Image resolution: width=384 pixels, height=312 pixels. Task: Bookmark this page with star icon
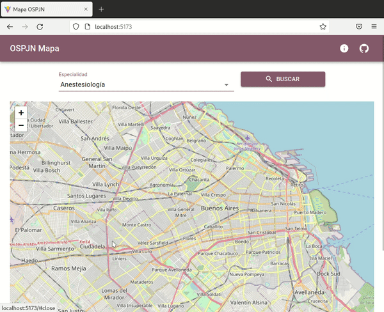[x=323, y=27]
